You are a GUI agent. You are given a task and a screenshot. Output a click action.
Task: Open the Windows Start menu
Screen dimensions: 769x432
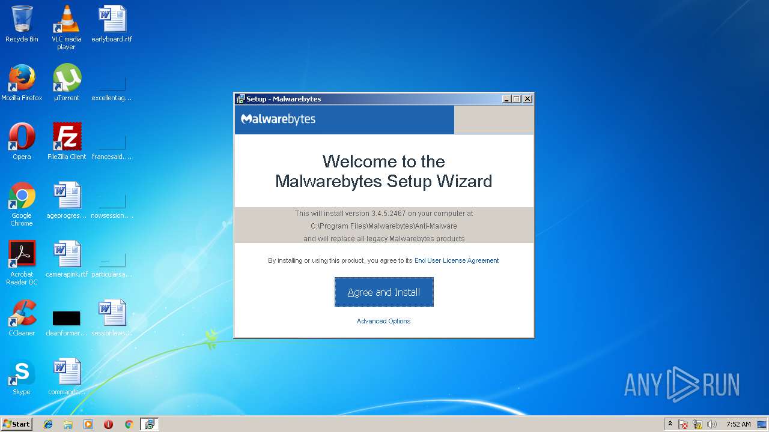pos(17,424)
